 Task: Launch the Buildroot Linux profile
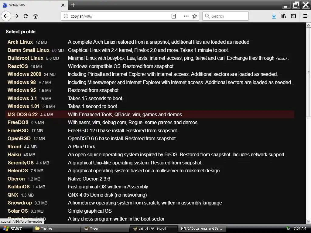click(26, 58)
